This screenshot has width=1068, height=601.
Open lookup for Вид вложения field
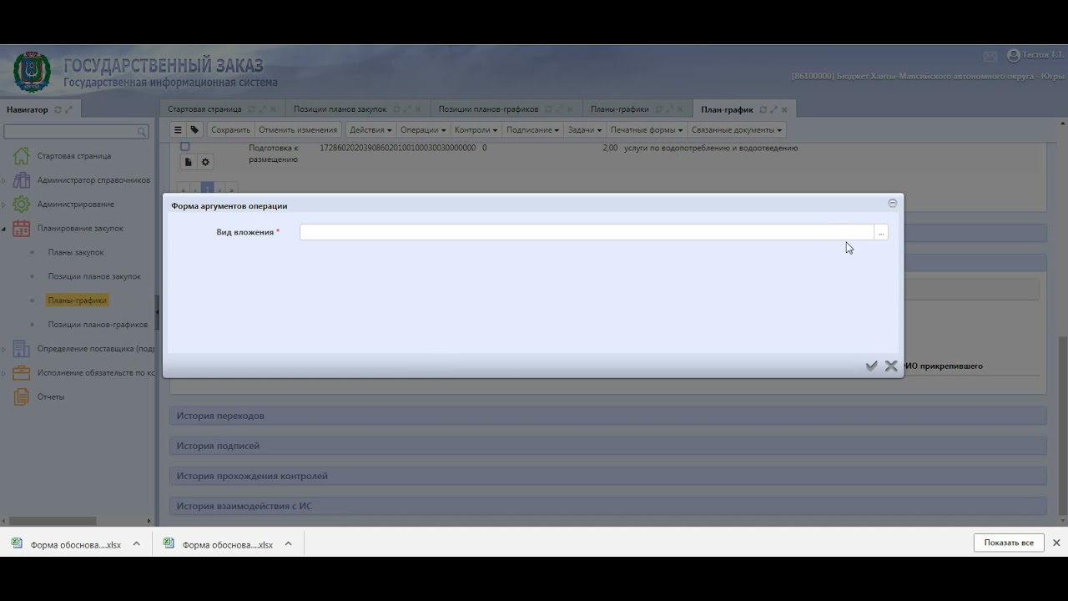(x=881, y=232)
